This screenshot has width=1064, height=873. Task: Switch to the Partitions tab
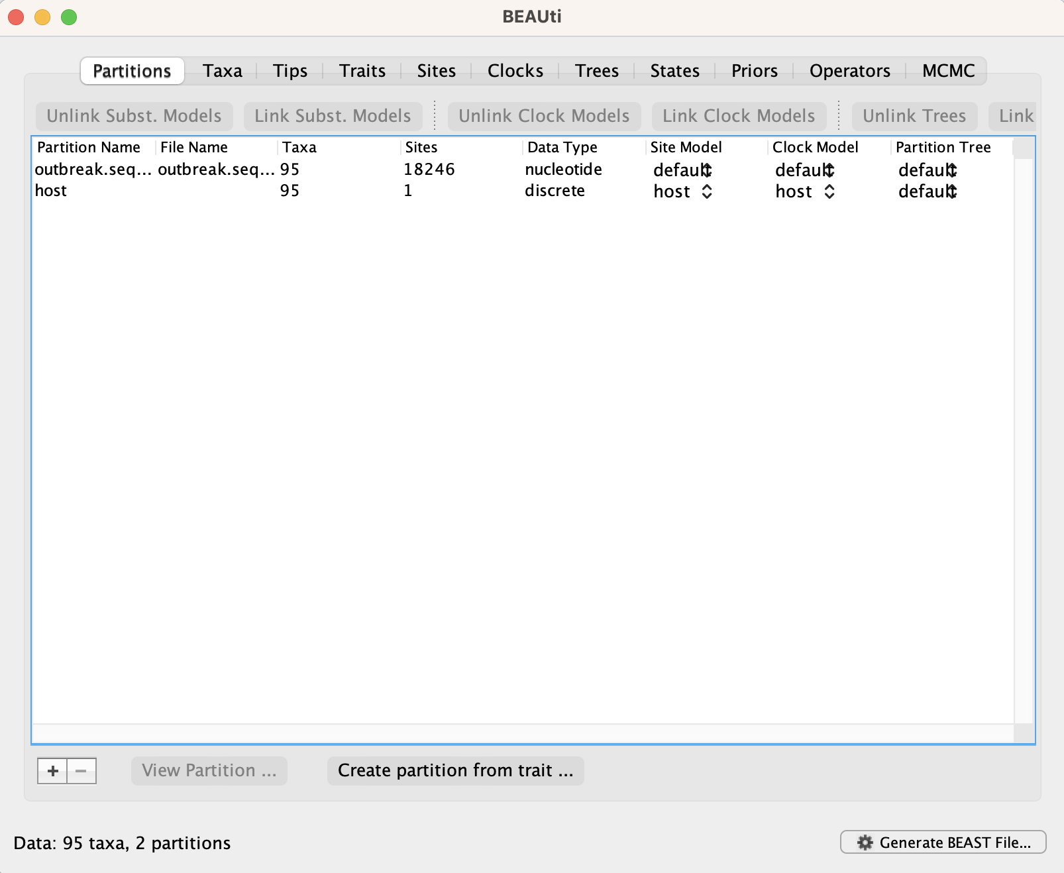point(132,71)
